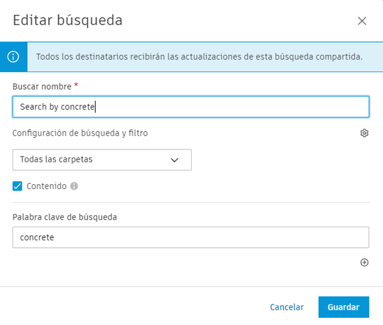Screen dimensions: 383x325
Task: Add another keyword with the plus icon
Action: click(364, 262)
